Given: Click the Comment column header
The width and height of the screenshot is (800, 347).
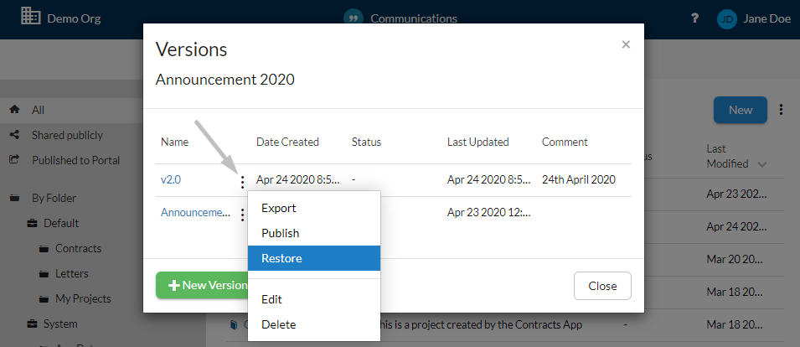Looking at the screenshot, I should pyautogui.click(x=565, y=142).
